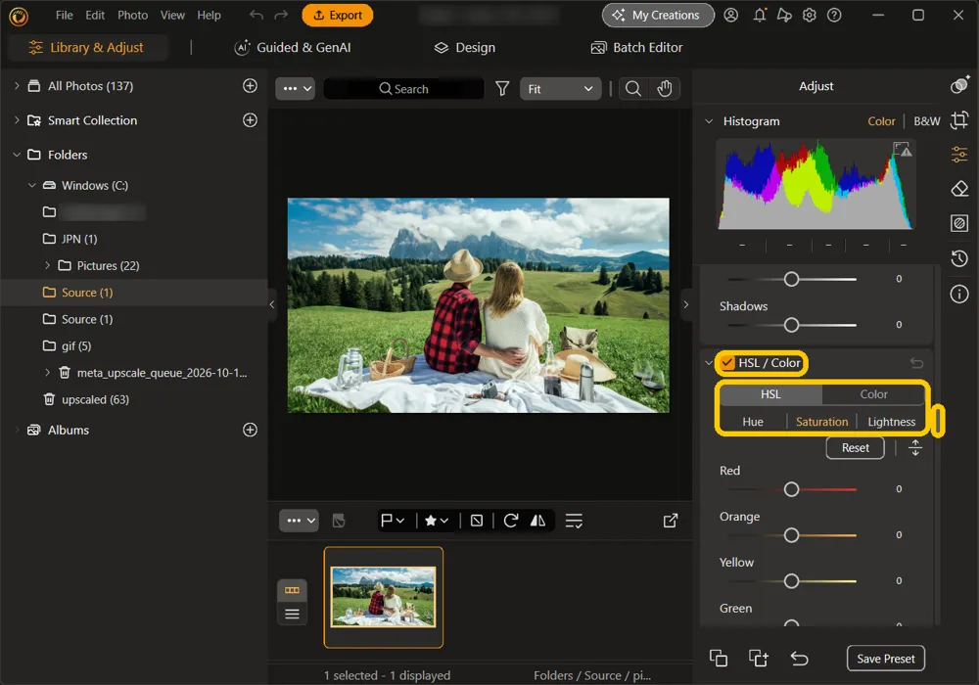Toggle the HSL mode button
This screenshot has height=685, width=979.
[770, 394]
